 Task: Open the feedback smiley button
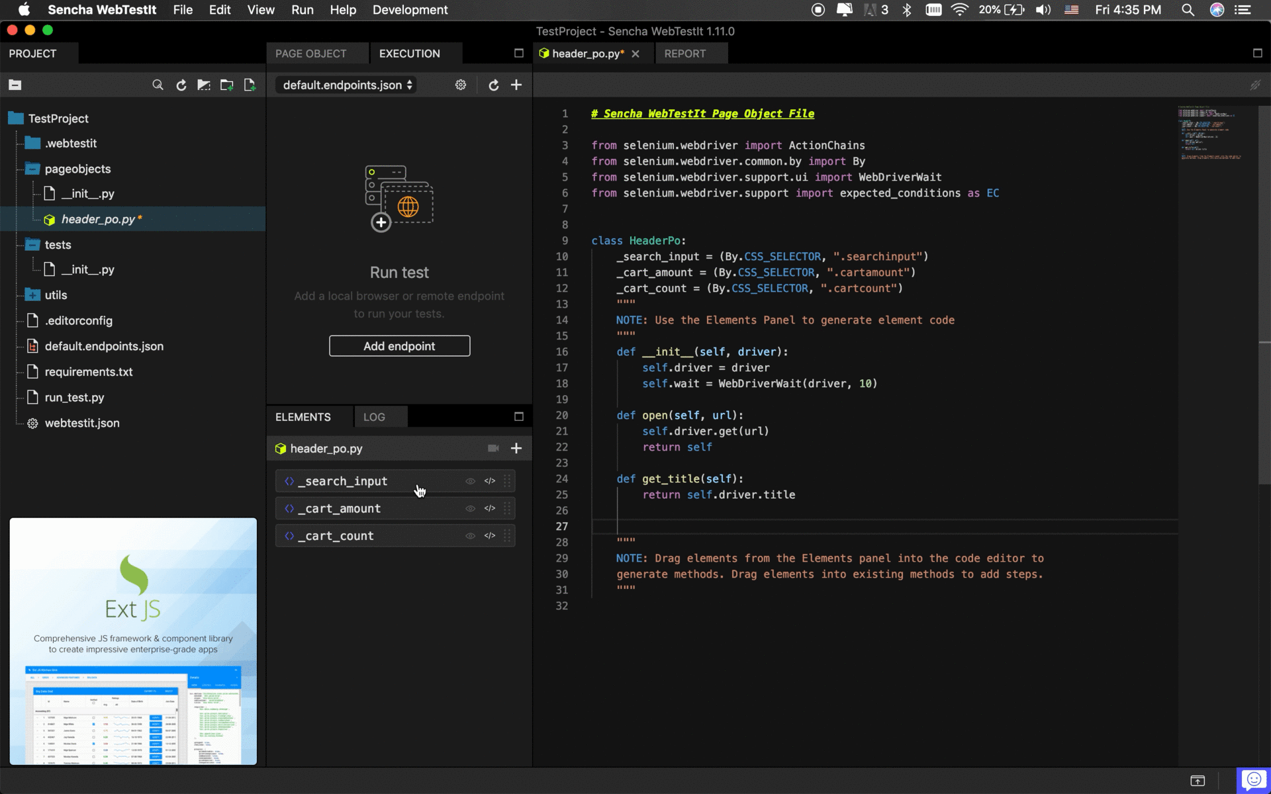click(1254, 780)
